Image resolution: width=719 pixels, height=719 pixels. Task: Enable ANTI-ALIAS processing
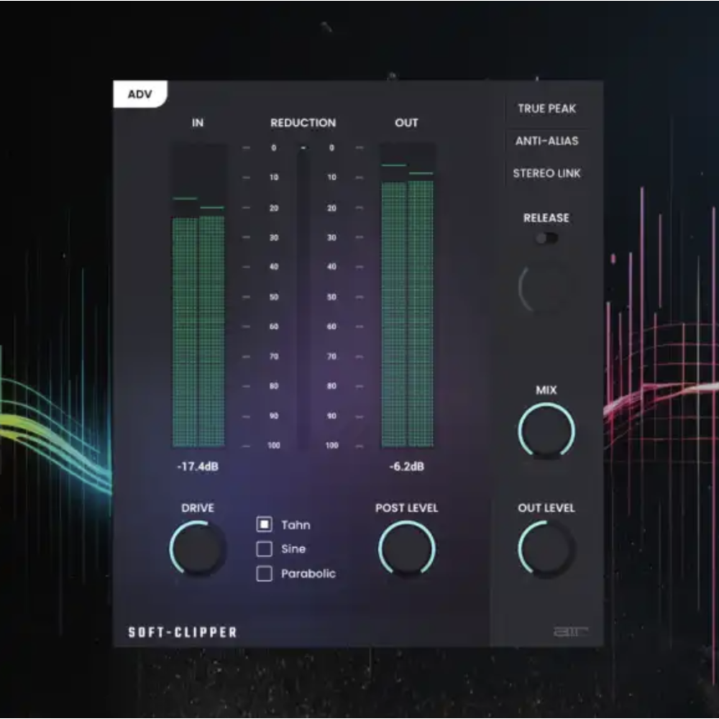click(546, 142)
